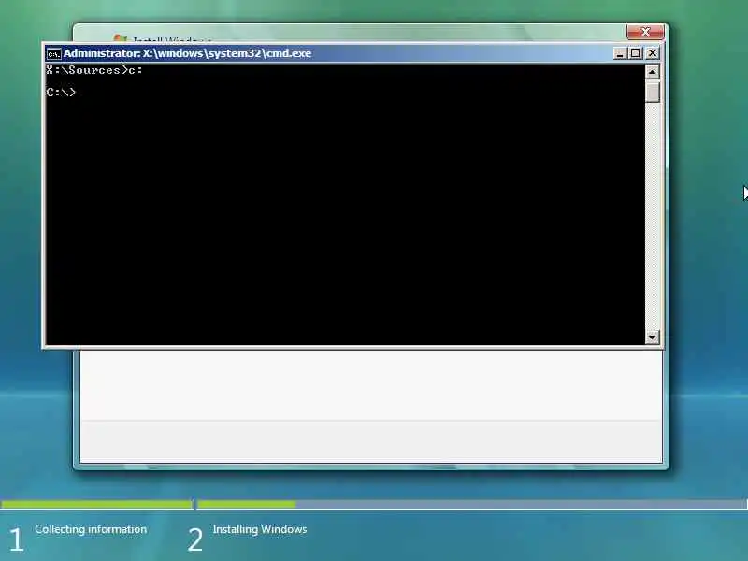The width and height of the screenshot is (748, 561).
Task: Close the Install Windows dialog behind
Action: tap(645, 32)
